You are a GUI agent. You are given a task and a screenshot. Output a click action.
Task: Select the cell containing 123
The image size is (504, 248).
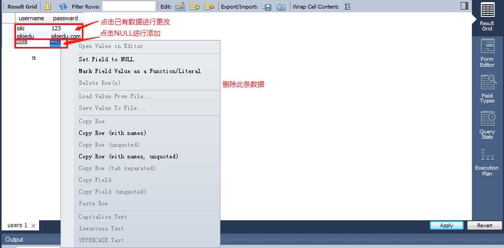click(x=66, y=28)
